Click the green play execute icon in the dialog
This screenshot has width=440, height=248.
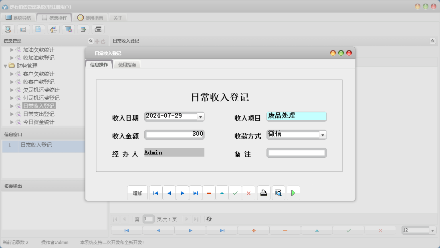click(x=293, y=193)
